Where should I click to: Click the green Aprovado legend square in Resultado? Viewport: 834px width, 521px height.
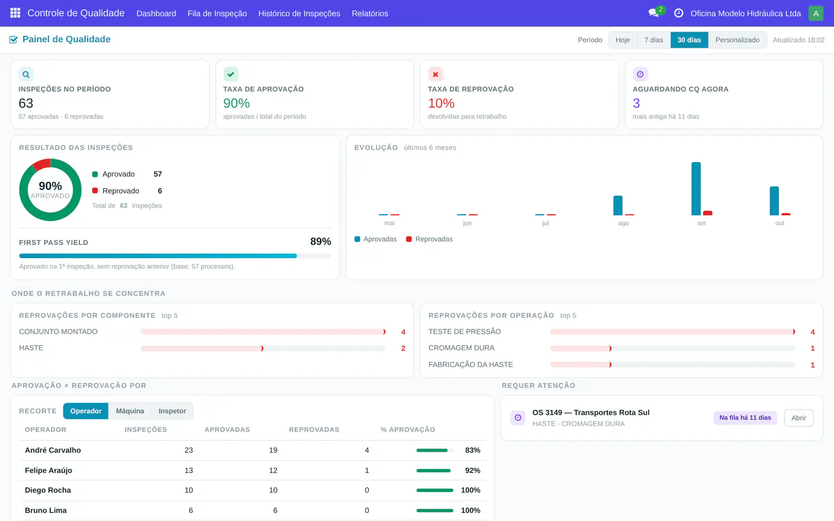pos(95,174)
